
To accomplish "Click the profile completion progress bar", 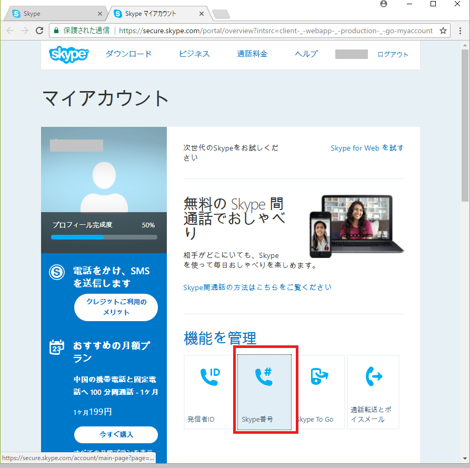I will pyautogui.click(x=104, y=237).
